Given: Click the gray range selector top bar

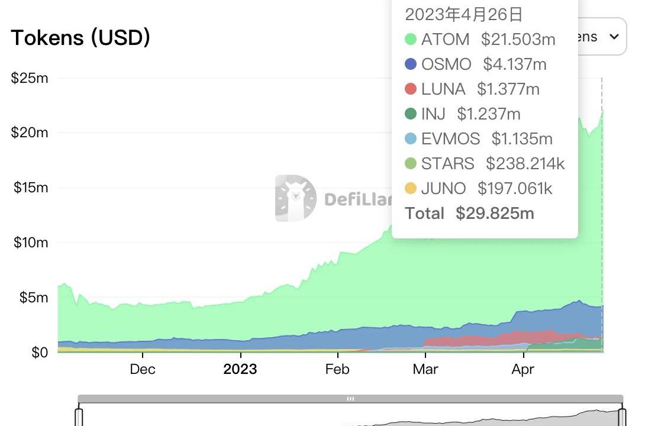Looking at the screenshot, I should click(237, 399).
